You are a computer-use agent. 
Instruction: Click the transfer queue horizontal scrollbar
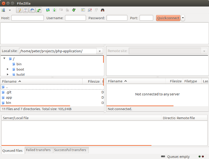77,145
